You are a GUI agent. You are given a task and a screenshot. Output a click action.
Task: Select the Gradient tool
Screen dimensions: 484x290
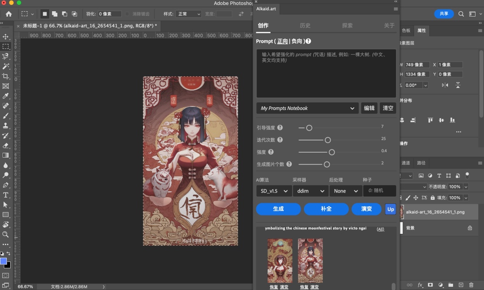click(5, 155)
